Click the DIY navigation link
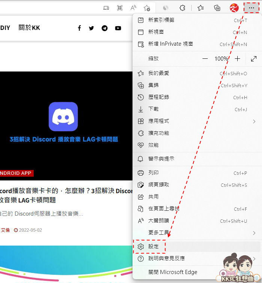This screenshot has width=262, height=283. point(5,28)
